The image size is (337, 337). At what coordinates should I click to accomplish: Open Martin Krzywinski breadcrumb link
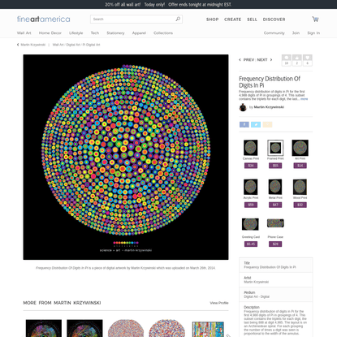[x=33, y=45]
